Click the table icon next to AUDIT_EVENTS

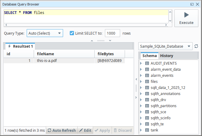(147, 63)
